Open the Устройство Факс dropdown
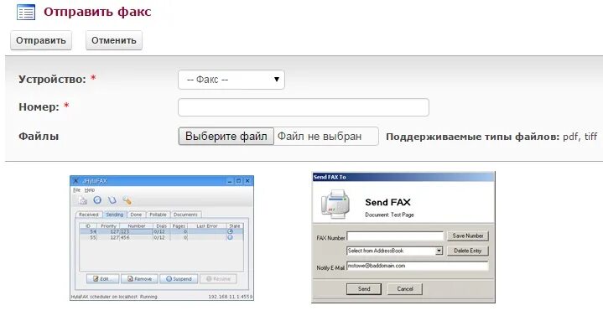603x316 pixels. click(231, 80)
